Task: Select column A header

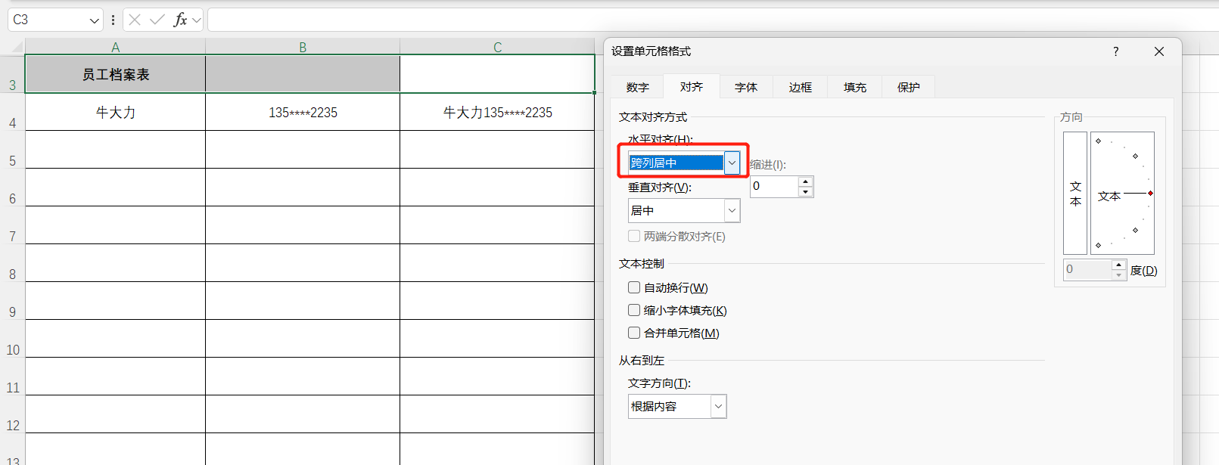Action: 116,47
